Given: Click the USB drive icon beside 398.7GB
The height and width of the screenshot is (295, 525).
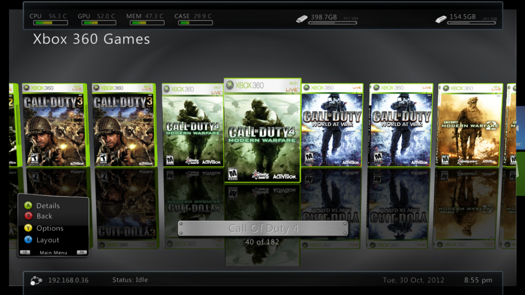Looking at the screenshot, I should click(x=302, y=18).
